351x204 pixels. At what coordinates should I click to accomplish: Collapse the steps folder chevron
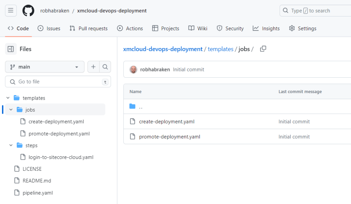11,145
